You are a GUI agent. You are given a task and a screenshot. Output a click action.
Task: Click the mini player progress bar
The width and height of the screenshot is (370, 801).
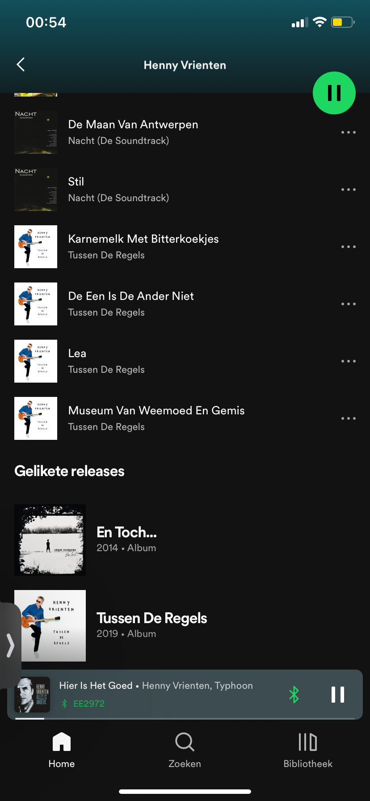tap(185, 718)
